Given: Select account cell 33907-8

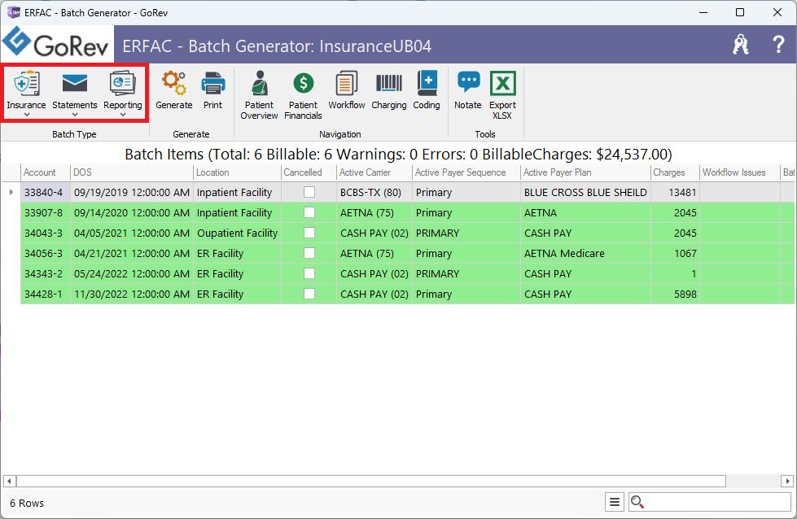Looking at the screenshot, I should 46,212.
